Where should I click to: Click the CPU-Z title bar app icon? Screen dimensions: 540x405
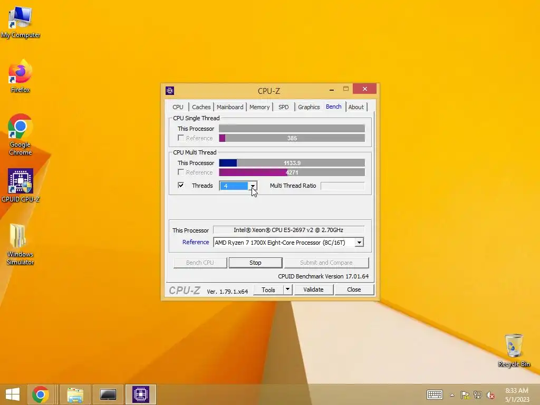(x=170, y=91)
